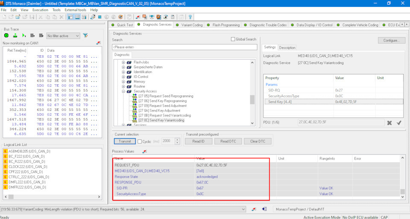This screenshot has width=410, height=219.
Task: Expand the Routine tree node
Action: [123, 86]
